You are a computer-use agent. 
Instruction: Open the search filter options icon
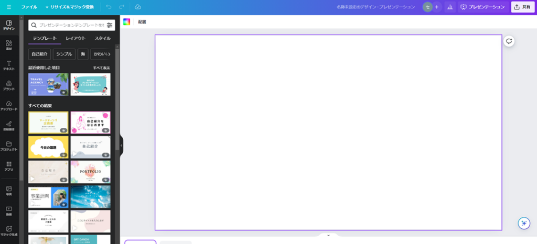click(x=110, y=25)
